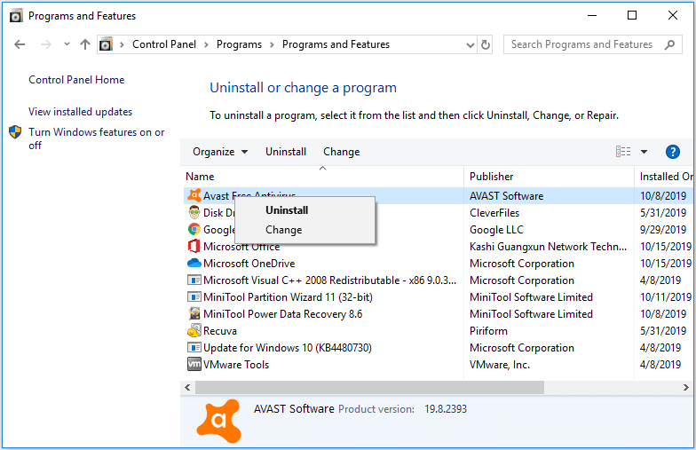Viewport: 696px width, 450px height.
Task: Click the large Avast logo in details pane
Action: [x=218, y=421]
